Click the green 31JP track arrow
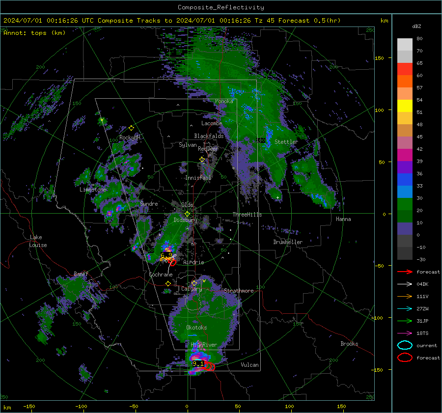 [x=405, y=321]
